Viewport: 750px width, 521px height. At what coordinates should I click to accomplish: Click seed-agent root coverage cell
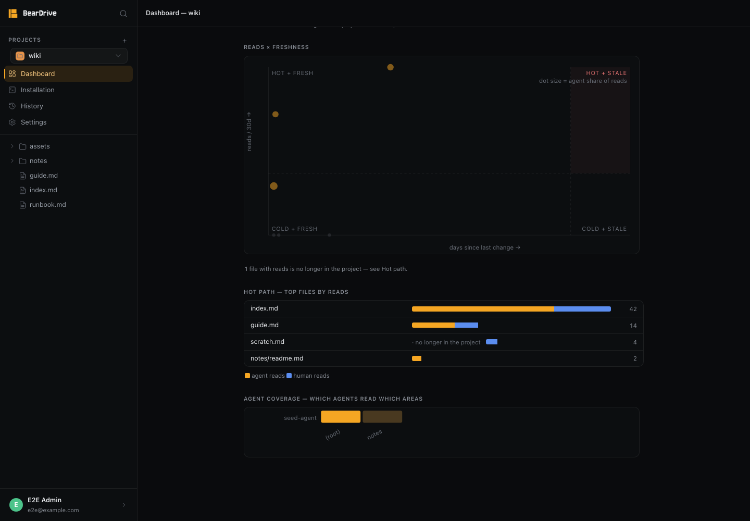[341, 417]
